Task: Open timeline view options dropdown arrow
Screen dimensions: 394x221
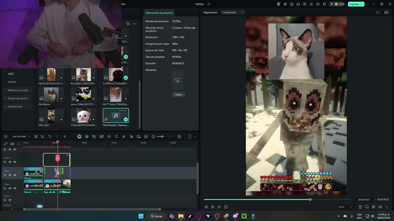Action: pos(195,137)
